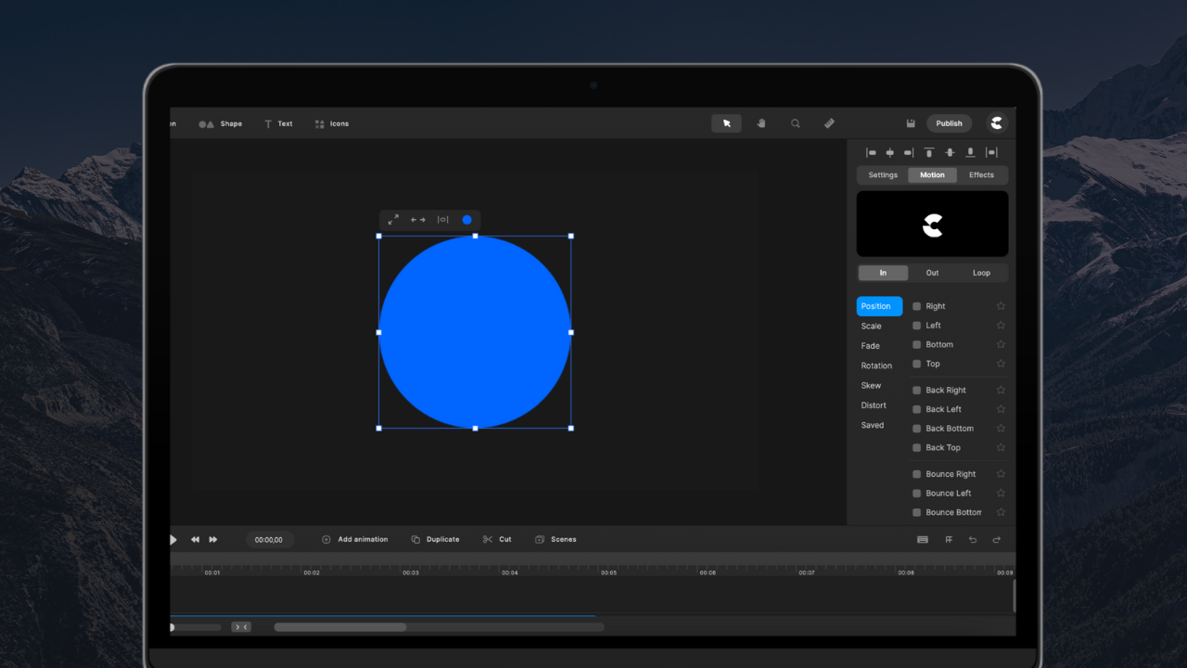Click the Cut button

pyautogui.click(x=498, y=540)
